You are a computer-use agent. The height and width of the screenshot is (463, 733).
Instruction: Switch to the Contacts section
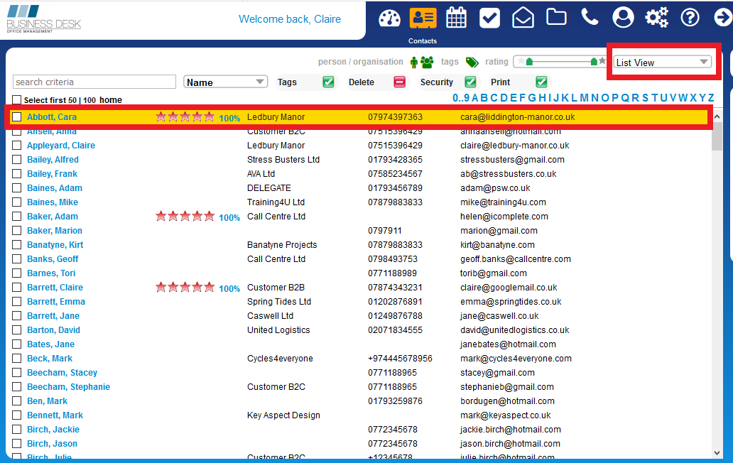pyautogui.click(x=423, y=17)
